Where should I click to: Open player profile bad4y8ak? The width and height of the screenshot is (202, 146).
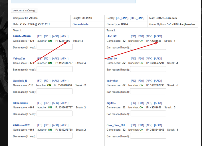[112, 81]
